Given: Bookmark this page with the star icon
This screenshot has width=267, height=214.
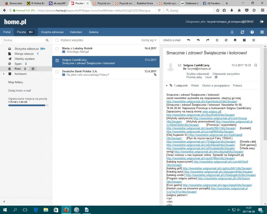Looking at the screenshot, I should click(218, 10).
